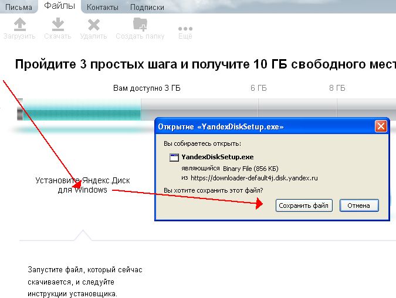Click the 6 ГБ storage marker
This screenshot has width=396, height=298.
[258, 88]
